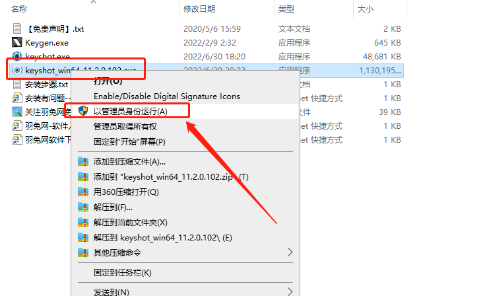Run as administrator via 以管理员身份运行(A)

click(x=131, y=111)
